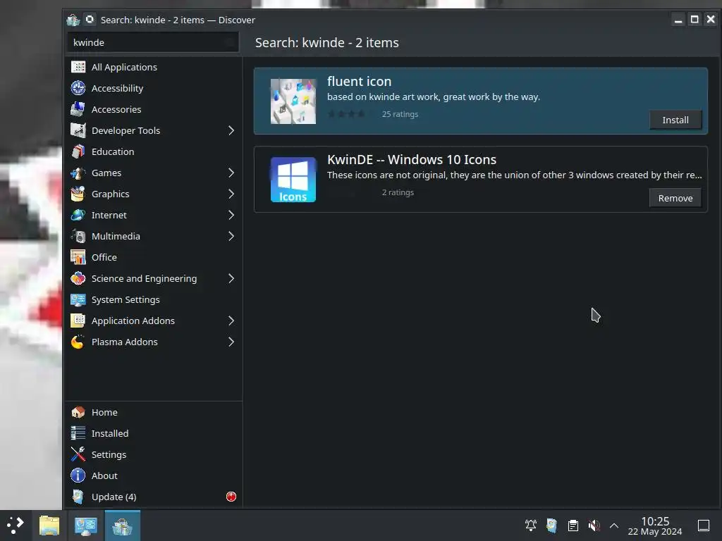Open the About page

pyautogui.click(x=153, y=475)
